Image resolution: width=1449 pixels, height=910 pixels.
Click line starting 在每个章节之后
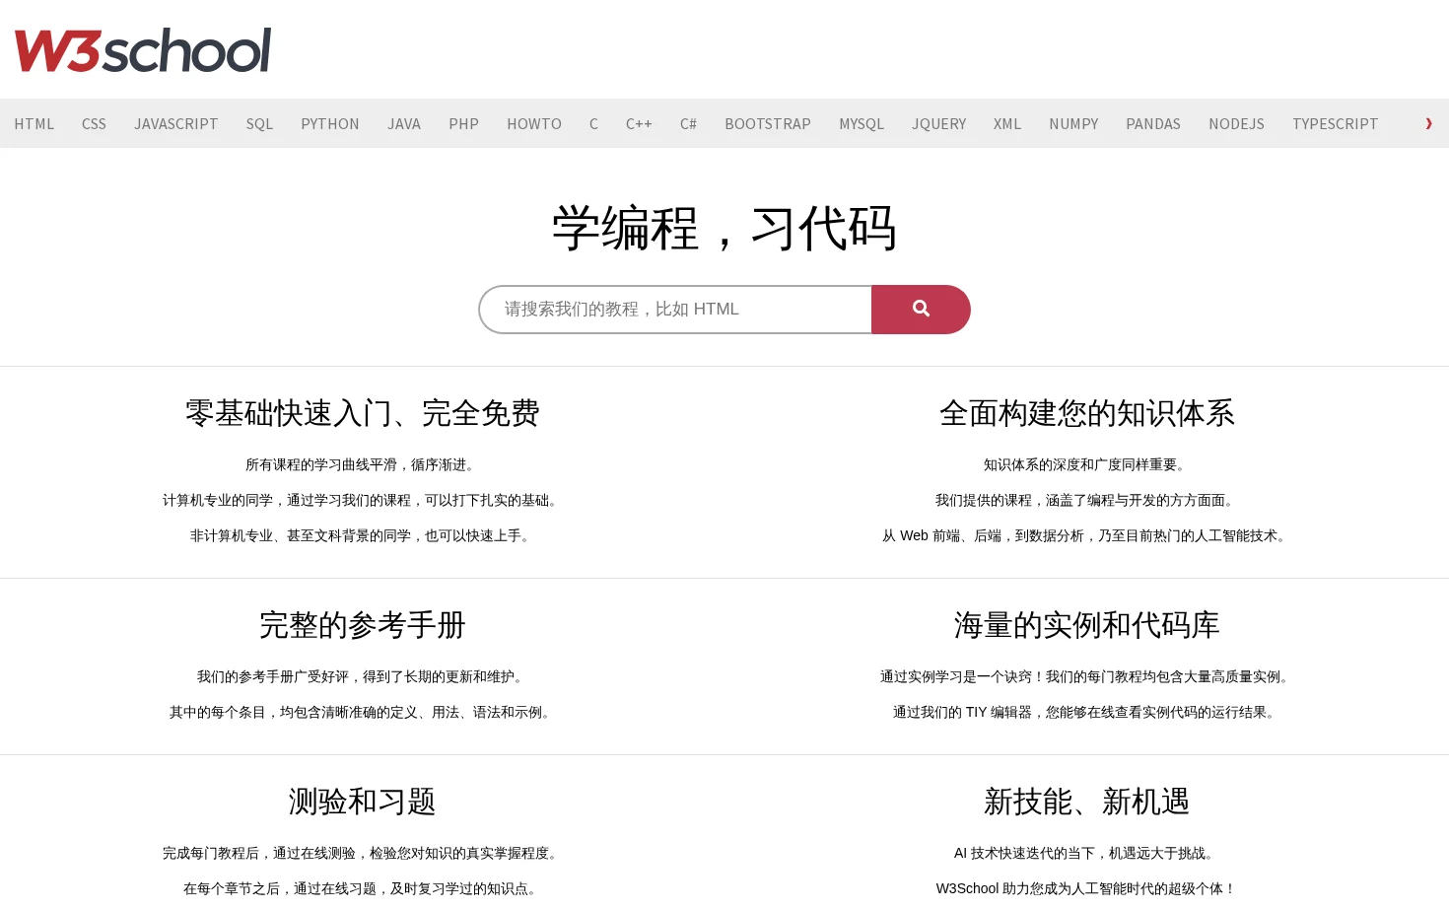coord(362,888)
